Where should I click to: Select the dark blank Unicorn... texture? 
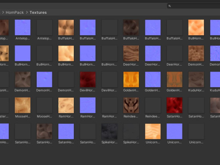pyautogui.click(x=196, y=132)
